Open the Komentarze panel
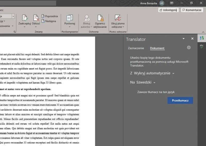This screenshot has height=146, width=206. pos(192,10)
